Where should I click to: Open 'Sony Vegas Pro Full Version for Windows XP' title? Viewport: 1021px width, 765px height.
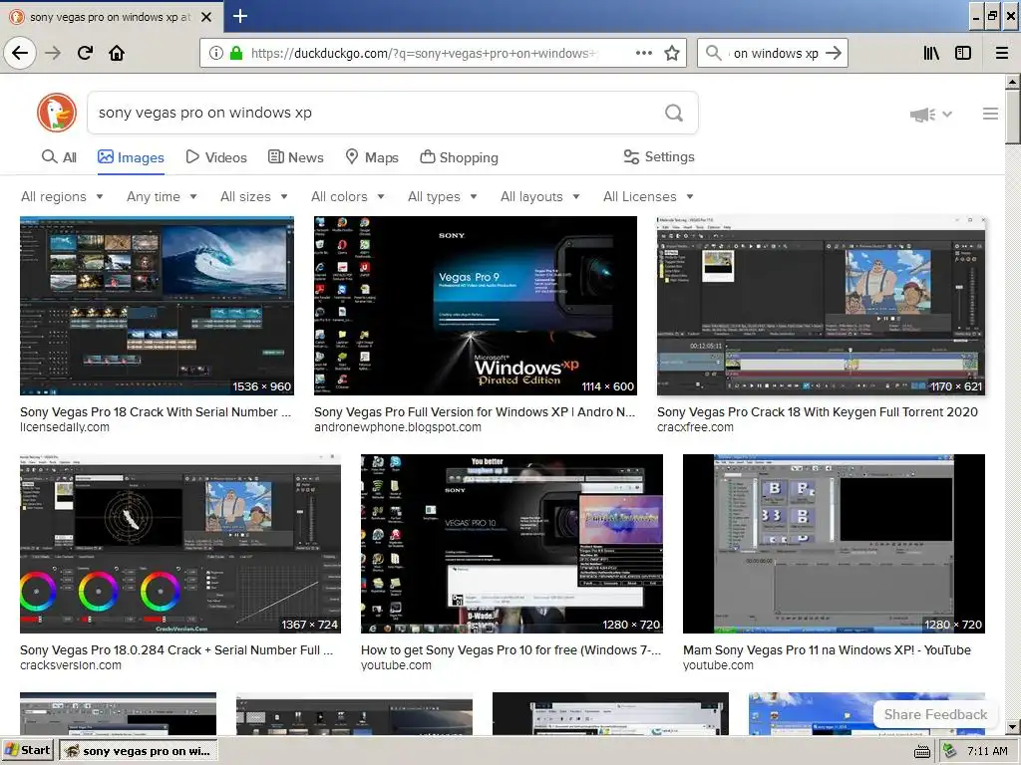tap(474, 411)
